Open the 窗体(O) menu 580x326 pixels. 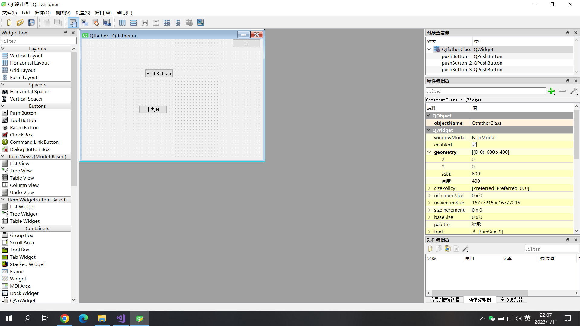[43, 13]
